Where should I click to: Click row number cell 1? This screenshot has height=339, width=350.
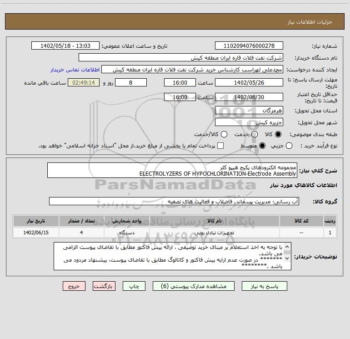pyautogui.click(x=330, y=233)
